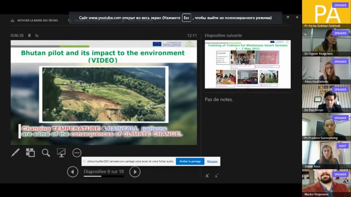
Task: Click the magnifier zoom into slide icon
Action: [x=46, y=153]
